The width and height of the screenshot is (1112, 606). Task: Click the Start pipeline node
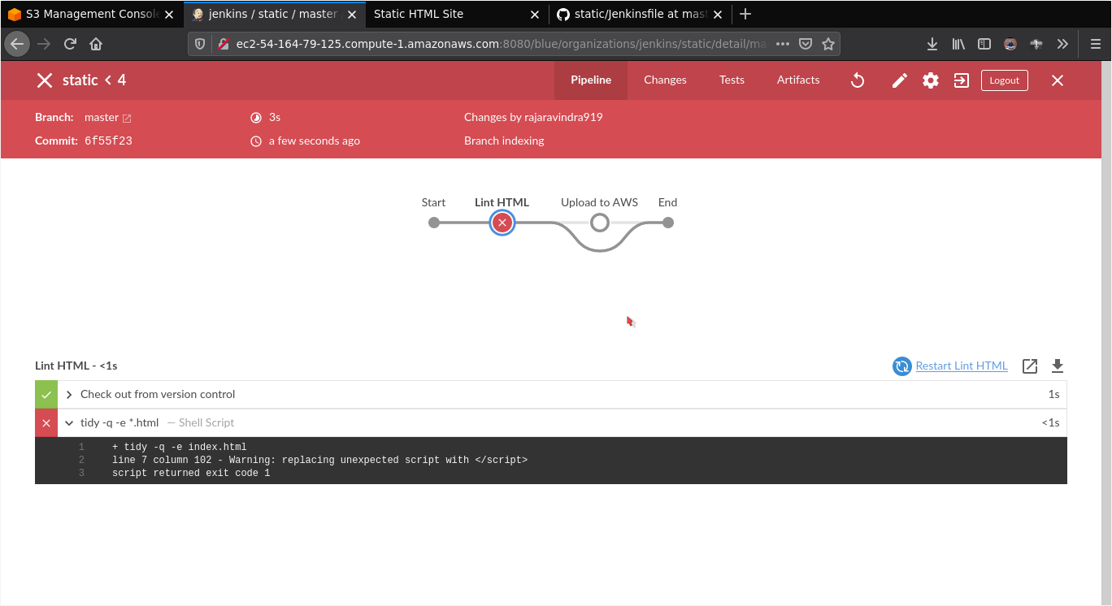tap(434, 223)
